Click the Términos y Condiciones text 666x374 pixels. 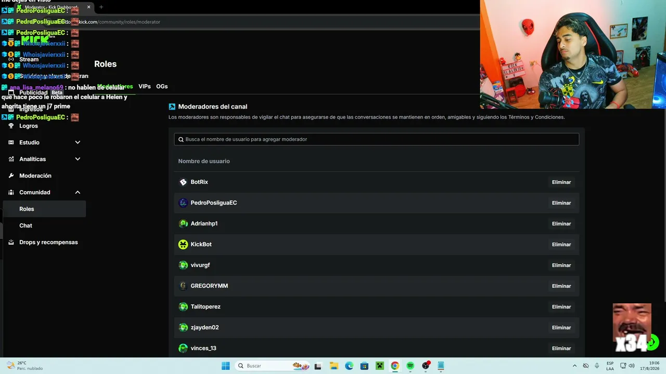tap(536, 117)
